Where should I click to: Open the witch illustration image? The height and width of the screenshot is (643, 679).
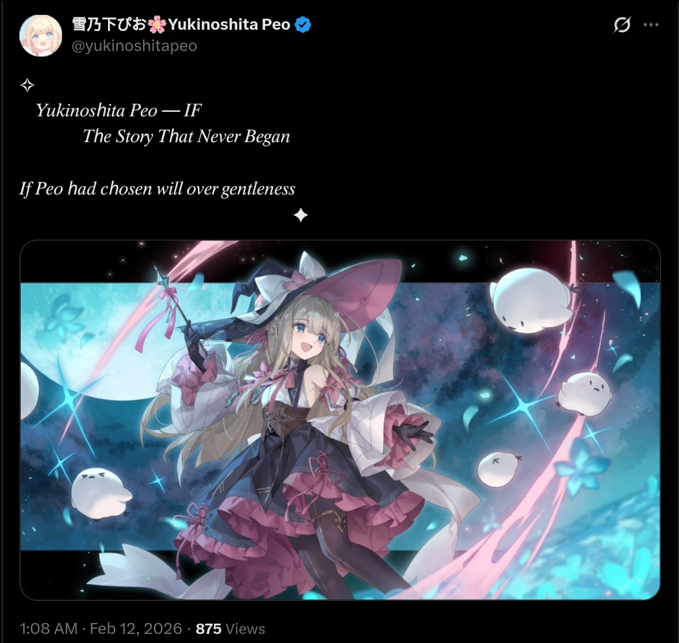click(x=340, y=419)
